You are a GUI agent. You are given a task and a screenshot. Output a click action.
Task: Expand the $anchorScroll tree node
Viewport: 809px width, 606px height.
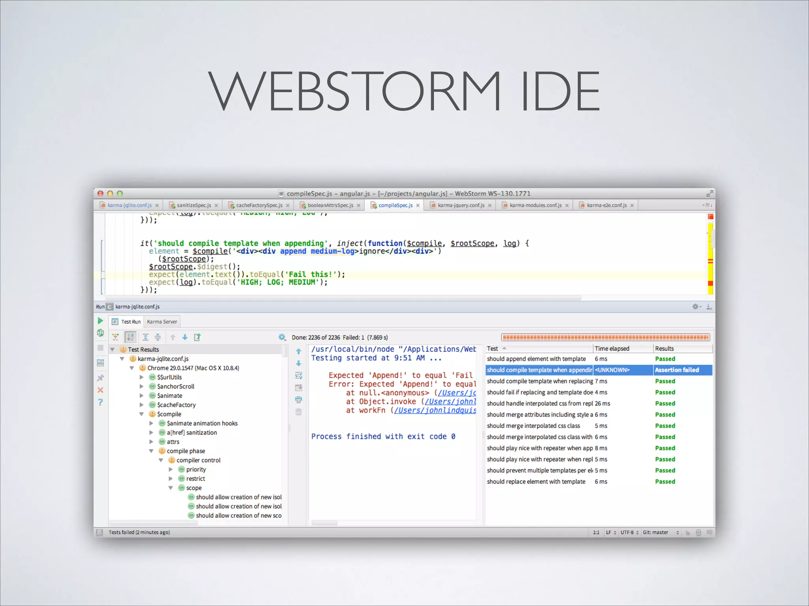click(141, 387)
